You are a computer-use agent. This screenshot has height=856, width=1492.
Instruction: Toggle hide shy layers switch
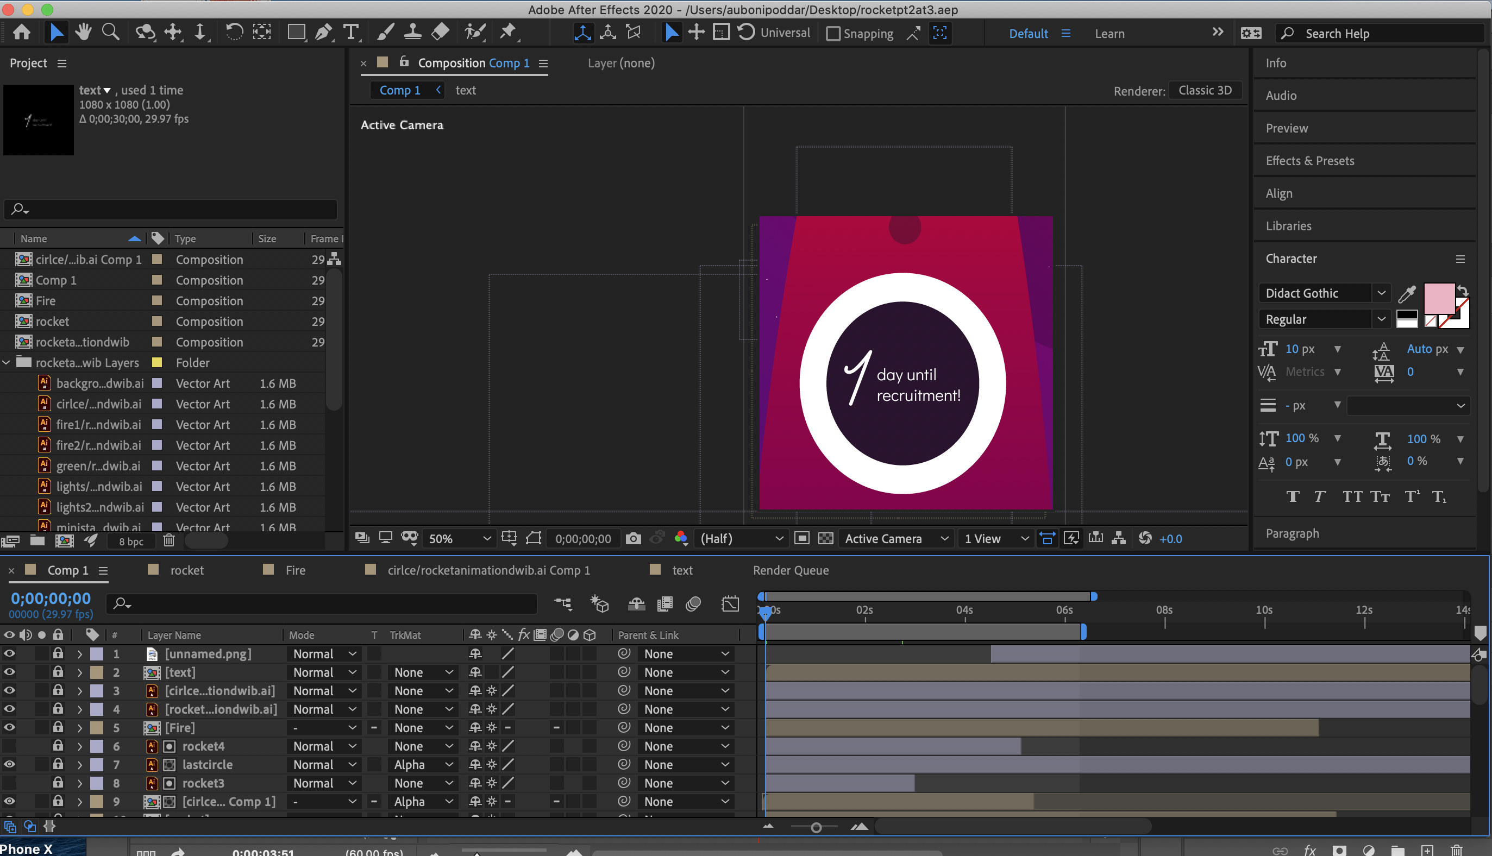coord(636,604)
